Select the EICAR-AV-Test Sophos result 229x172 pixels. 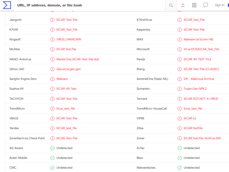[x=66, y=89]
